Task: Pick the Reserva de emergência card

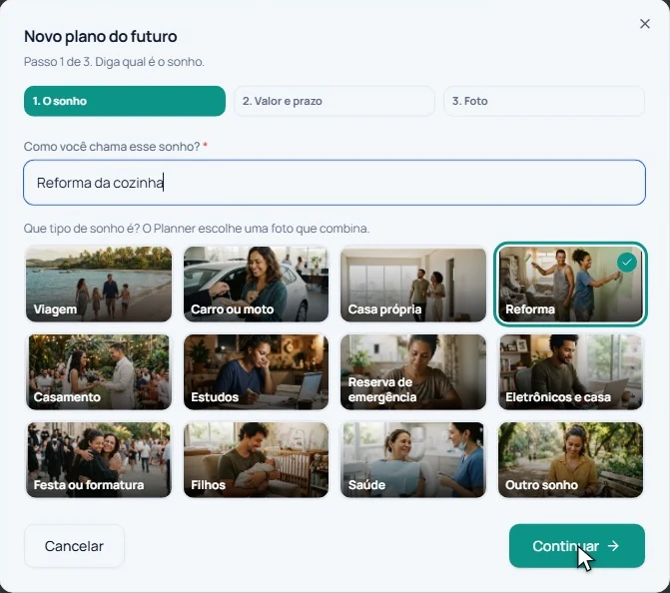Action: tap(413, 372)
